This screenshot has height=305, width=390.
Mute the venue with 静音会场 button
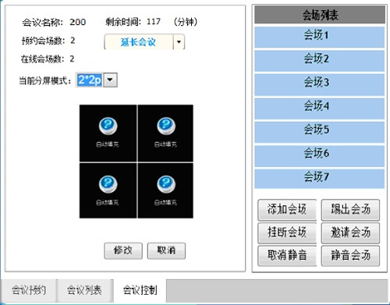point(350,256)
